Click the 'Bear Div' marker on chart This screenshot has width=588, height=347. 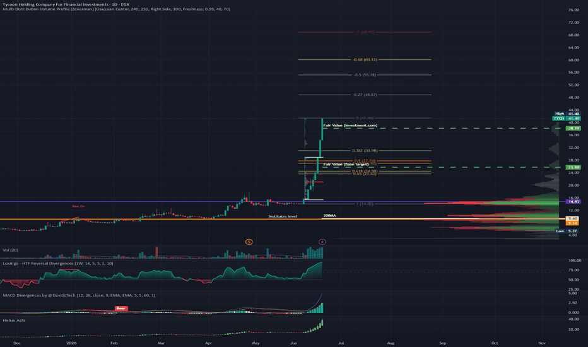[x=78, y=206]
